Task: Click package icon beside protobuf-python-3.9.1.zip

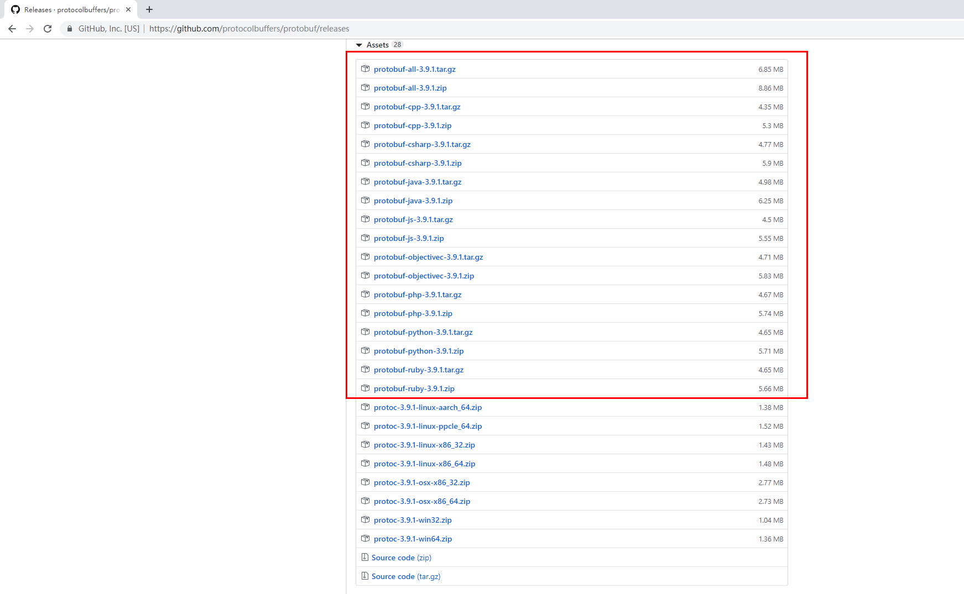Action: tap(365, 350)
